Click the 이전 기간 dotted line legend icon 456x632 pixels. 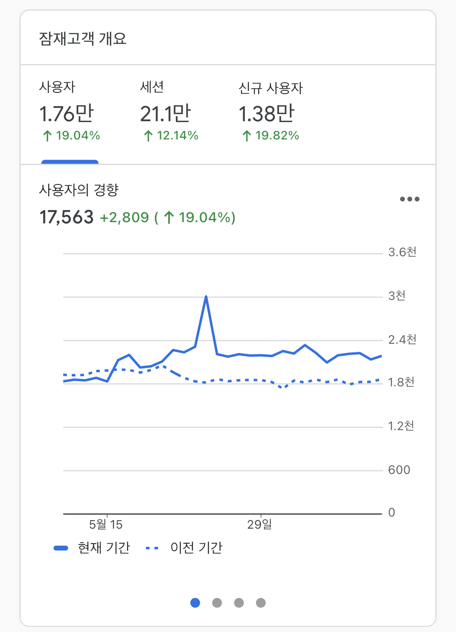[x=152, y=548]
